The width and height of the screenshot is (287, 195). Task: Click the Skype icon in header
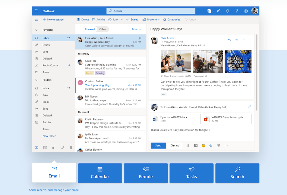[209, 11]
